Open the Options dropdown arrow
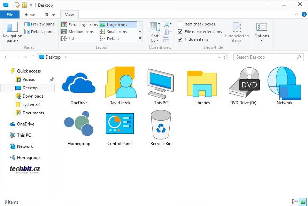This screenshot has width=308, height=206. pyautogui.click(x=261, y=40)
